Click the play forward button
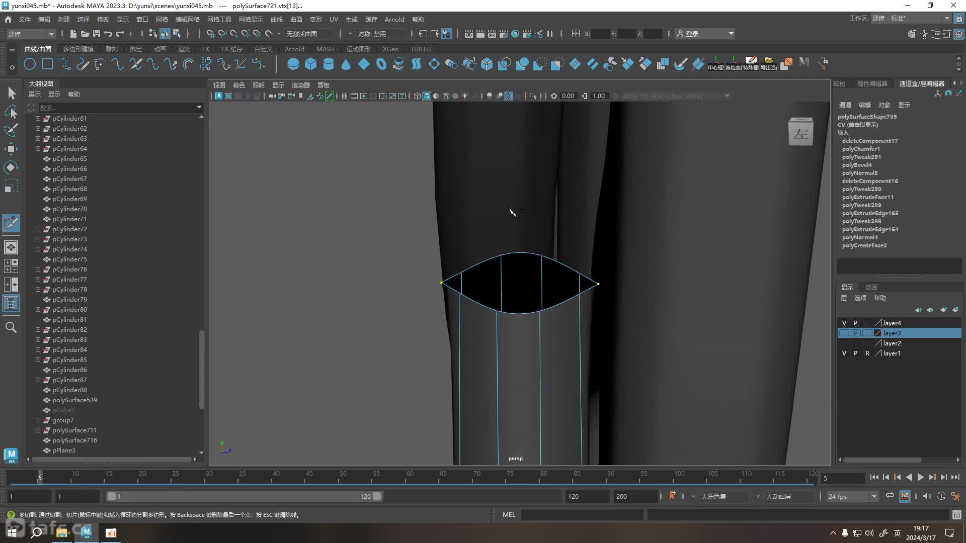The width and height of the screenshot is (966, 543). point(920,477)
